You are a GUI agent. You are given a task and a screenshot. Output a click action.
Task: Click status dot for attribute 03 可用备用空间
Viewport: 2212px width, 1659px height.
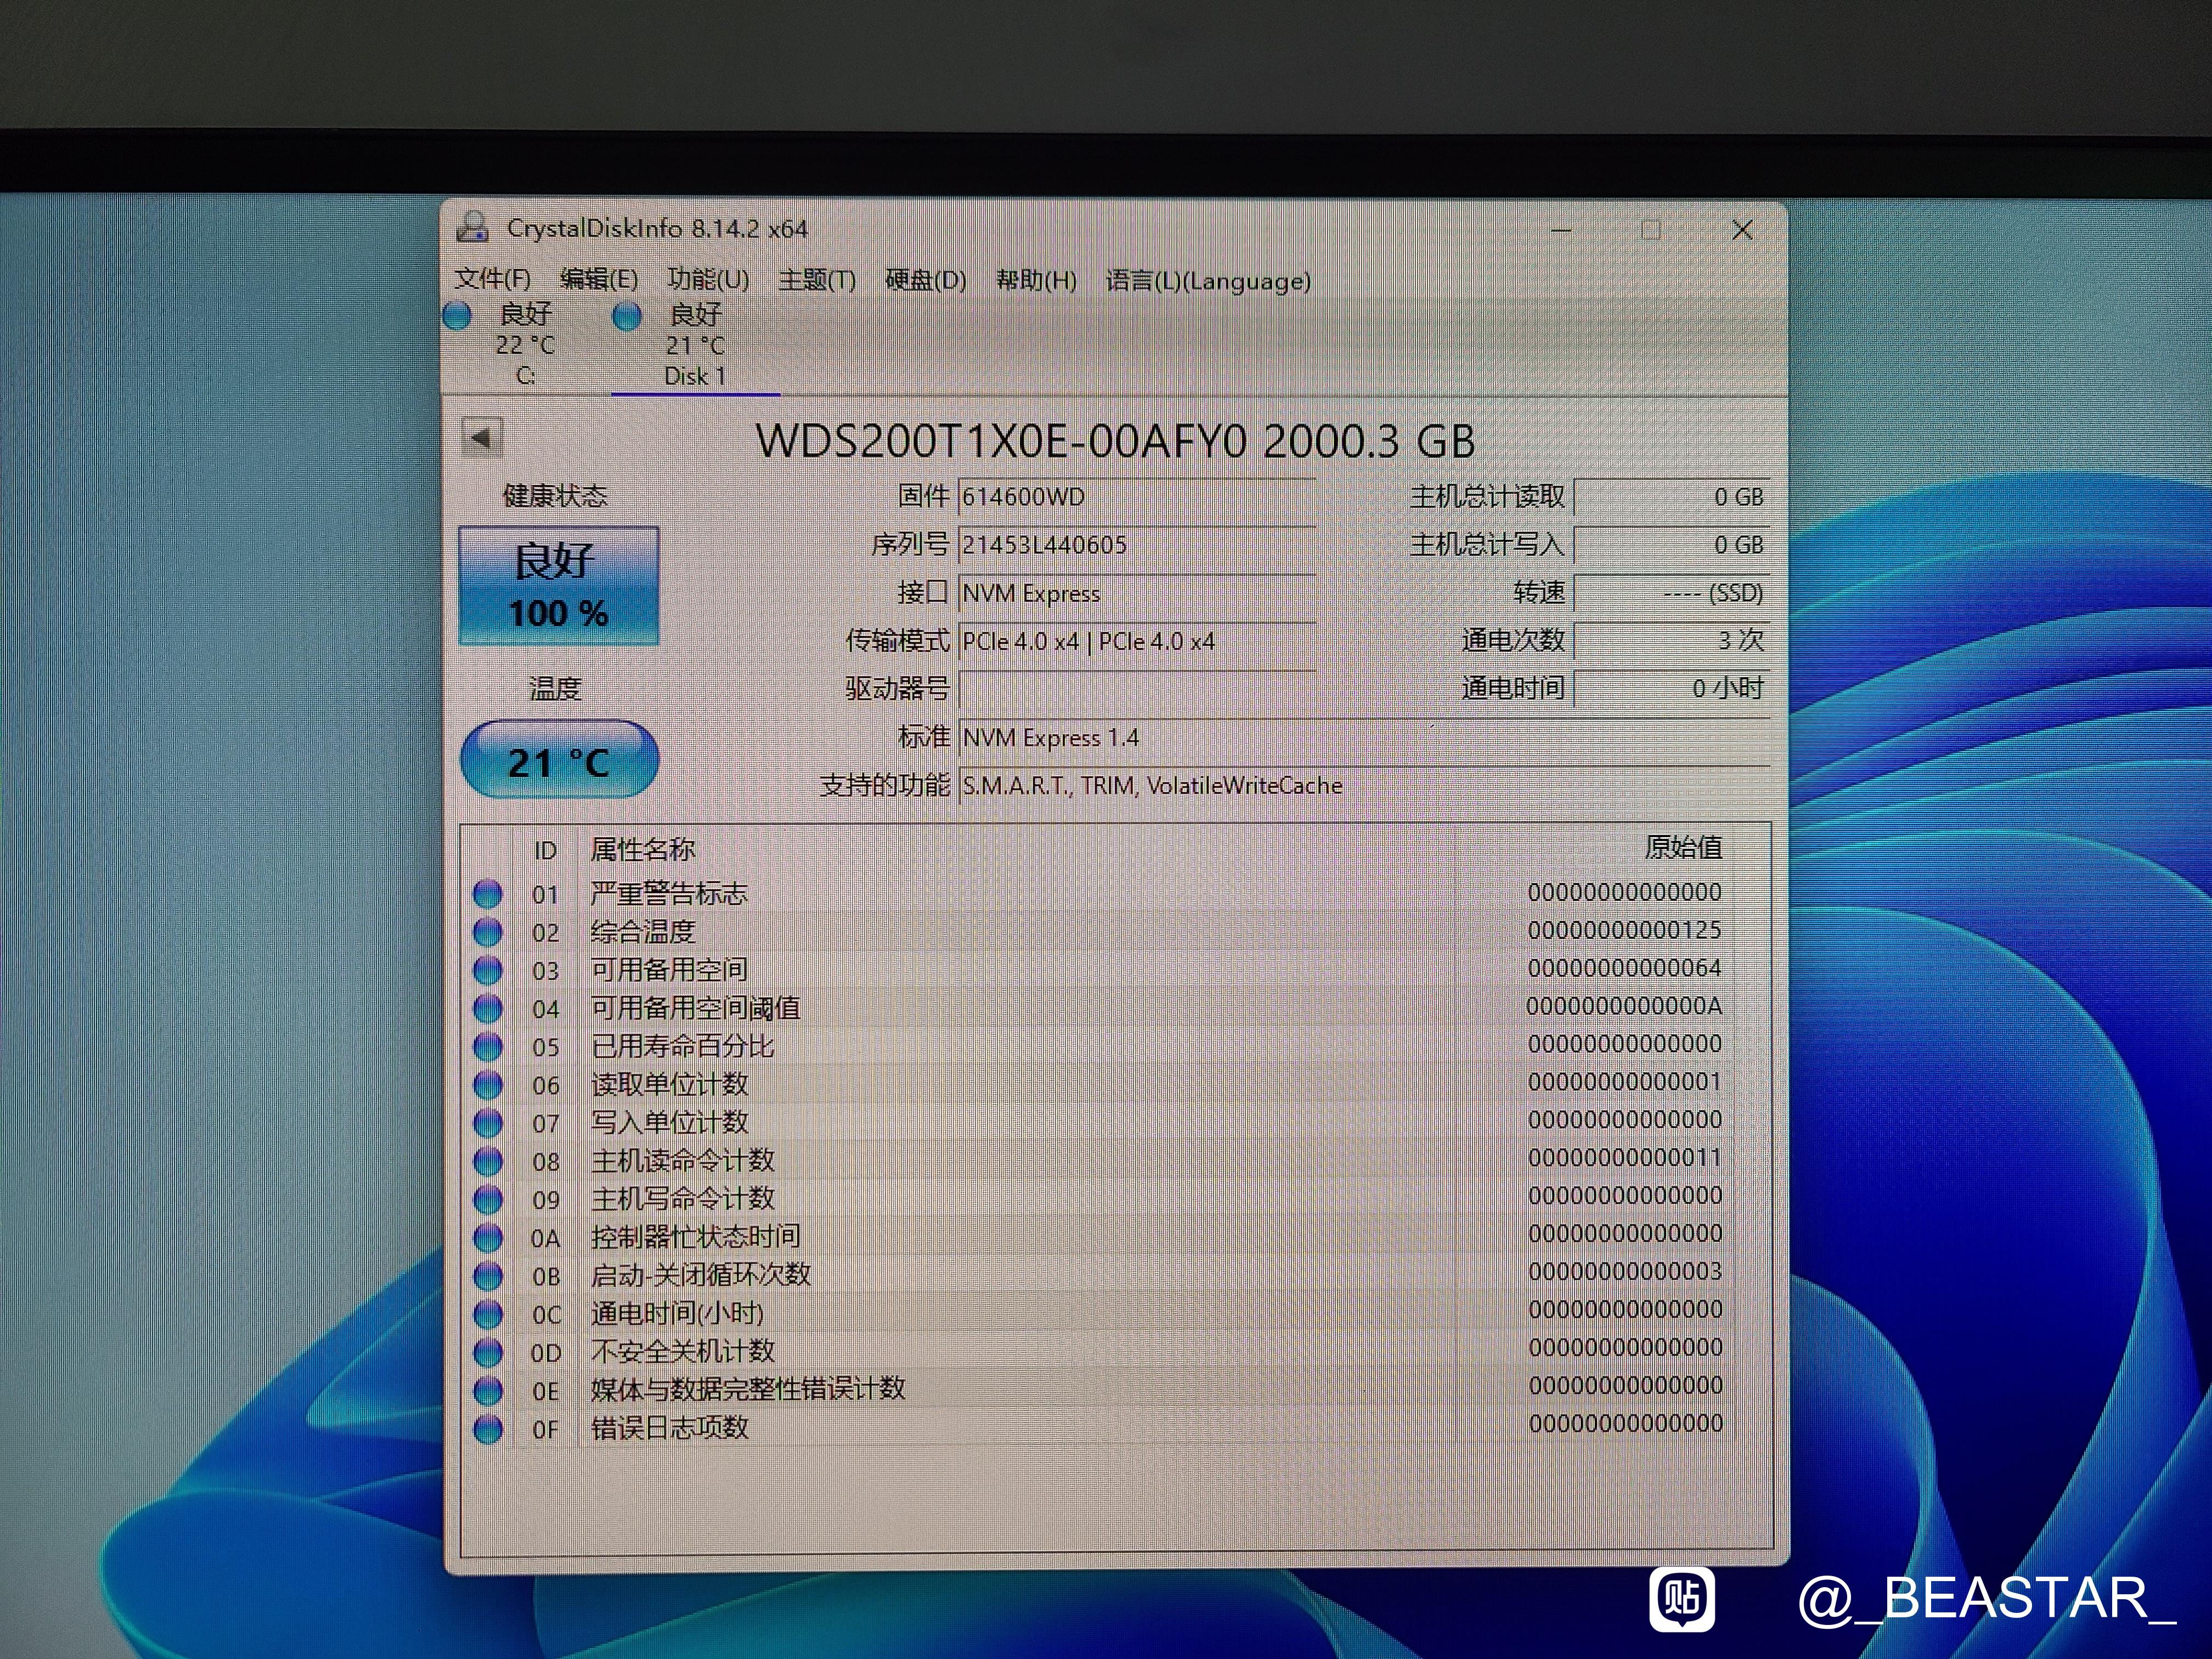click(x=487, y=969)
